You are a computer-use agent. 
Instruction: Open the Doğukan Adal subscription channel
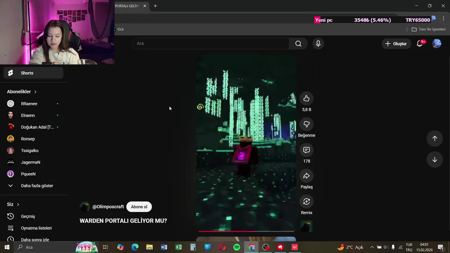33,127
